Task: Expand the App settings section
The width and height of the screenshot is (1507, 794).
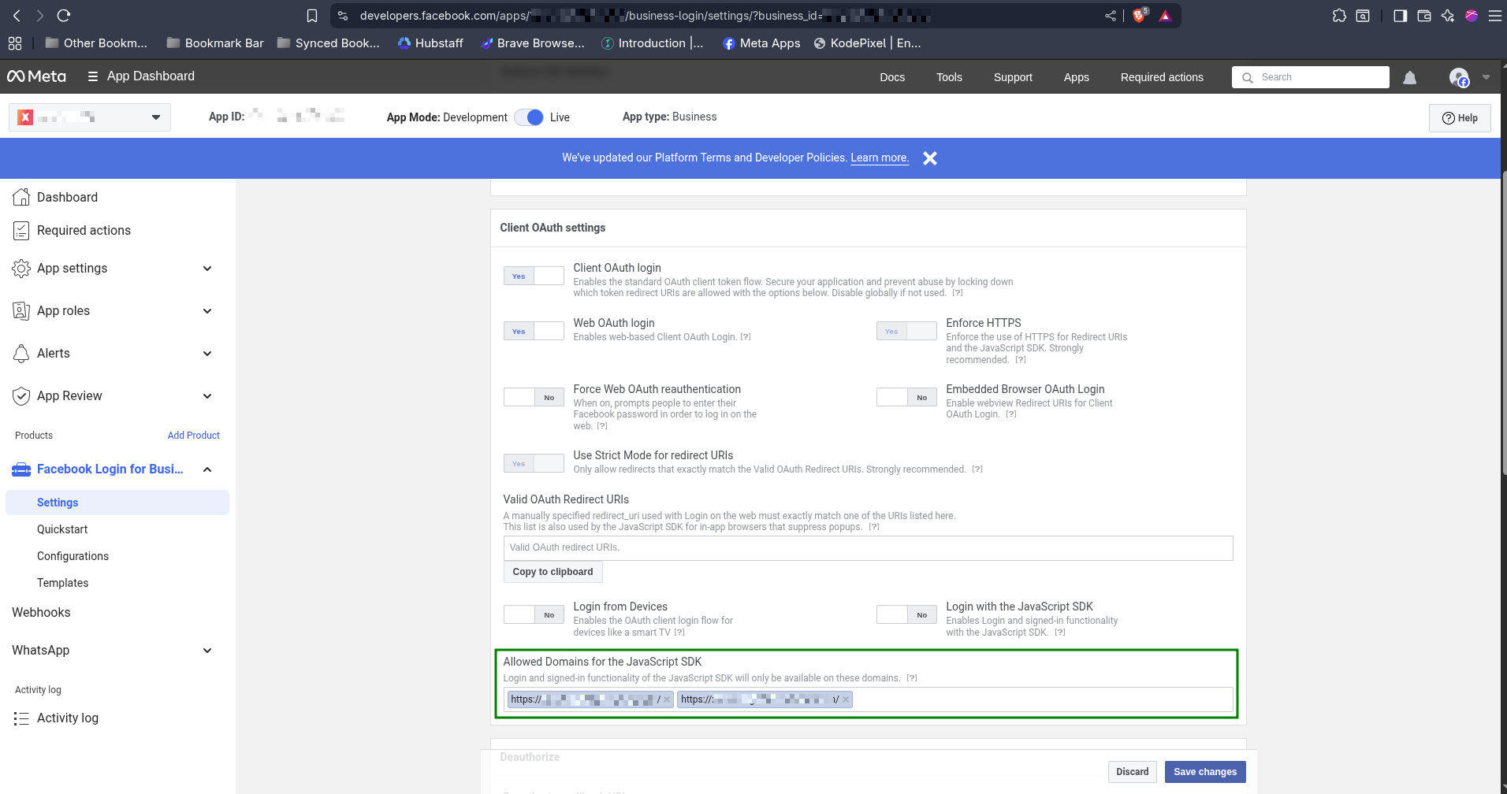Action: coord(207,269)
